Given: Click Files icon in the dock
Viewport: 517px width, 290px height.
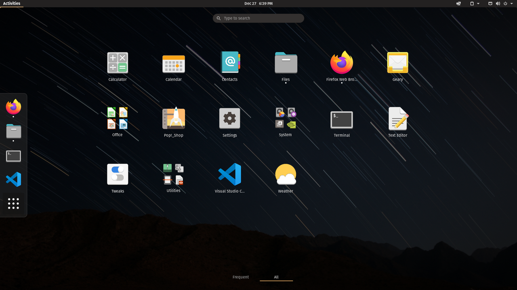Looking at the screenshot, I should coord(13,131).
